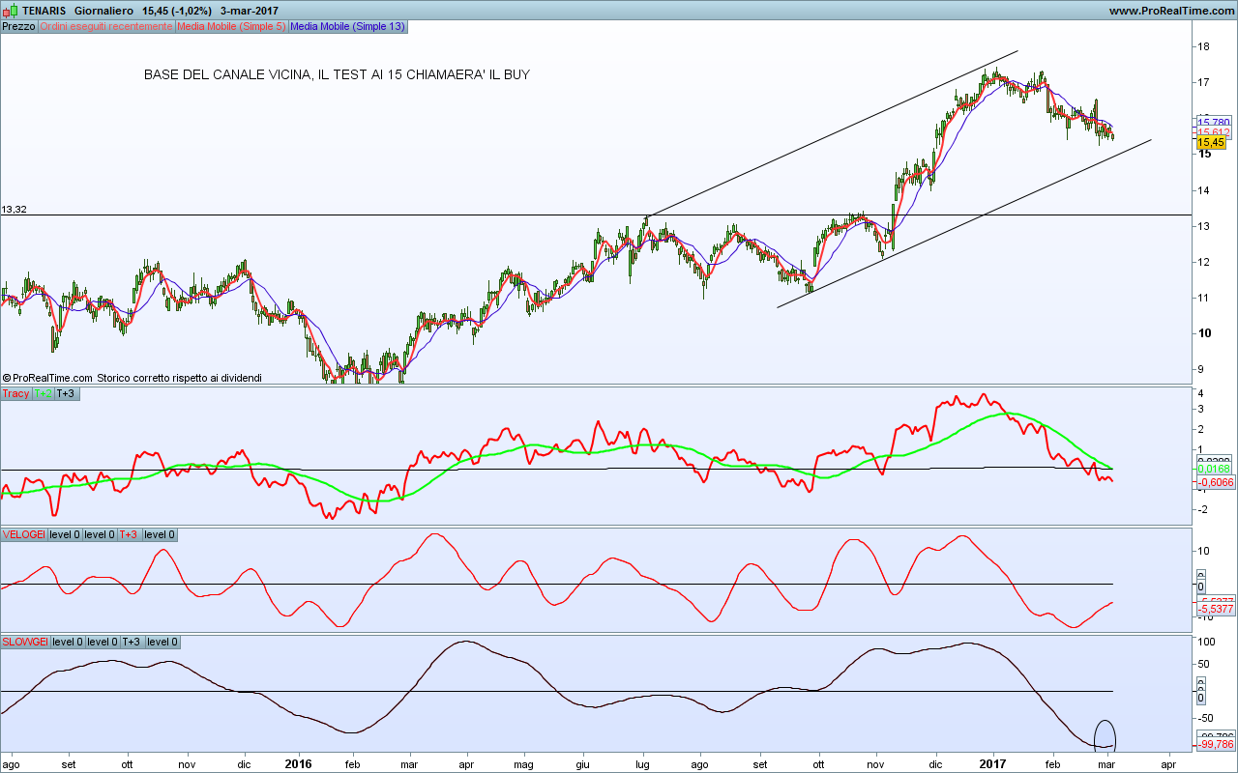
Task: Click the T+3 label in the Tracy panel
Action: [x=67, y=393]
